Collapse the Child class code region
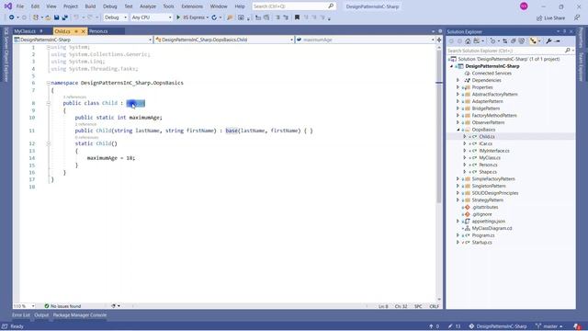The width and height of the screenshot is (588, 331). point(49,103)
